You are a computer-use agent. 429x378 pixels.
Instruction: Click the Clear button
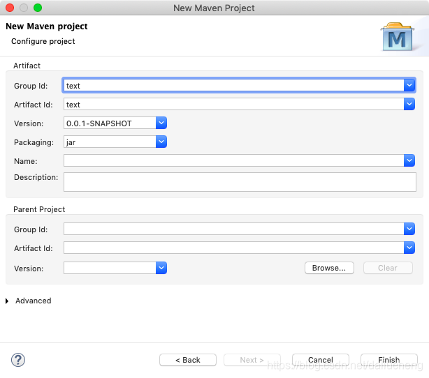pos(388,268)
